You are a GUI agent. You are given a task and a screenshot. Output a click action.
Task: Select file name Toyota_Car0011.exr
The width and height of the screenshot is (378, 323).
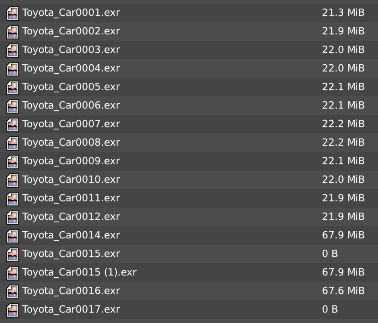tap(71, 199)
